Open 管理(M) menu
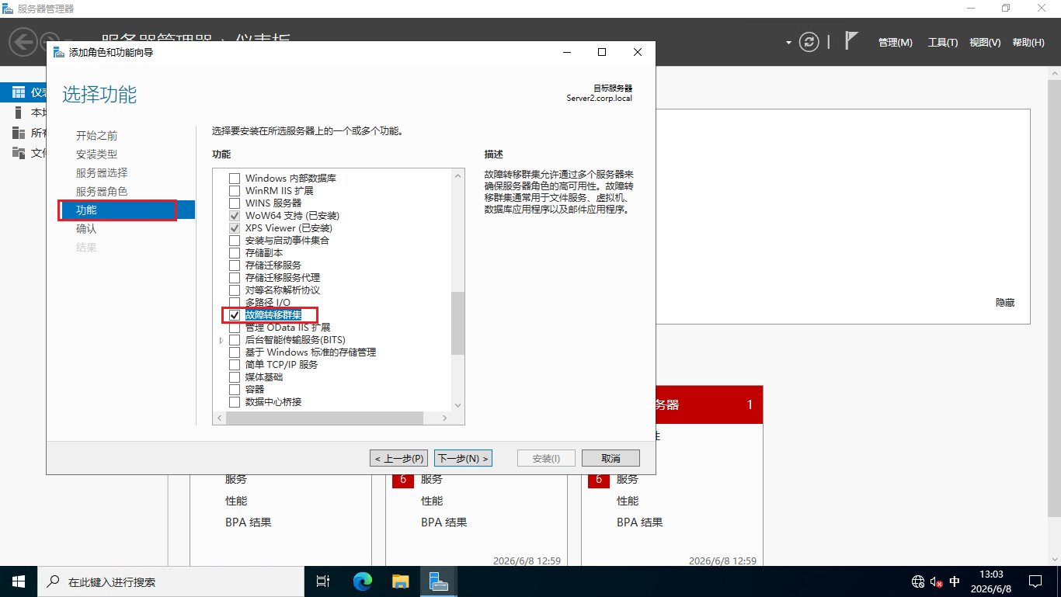The image size is (1061, 597). (896, 43)
